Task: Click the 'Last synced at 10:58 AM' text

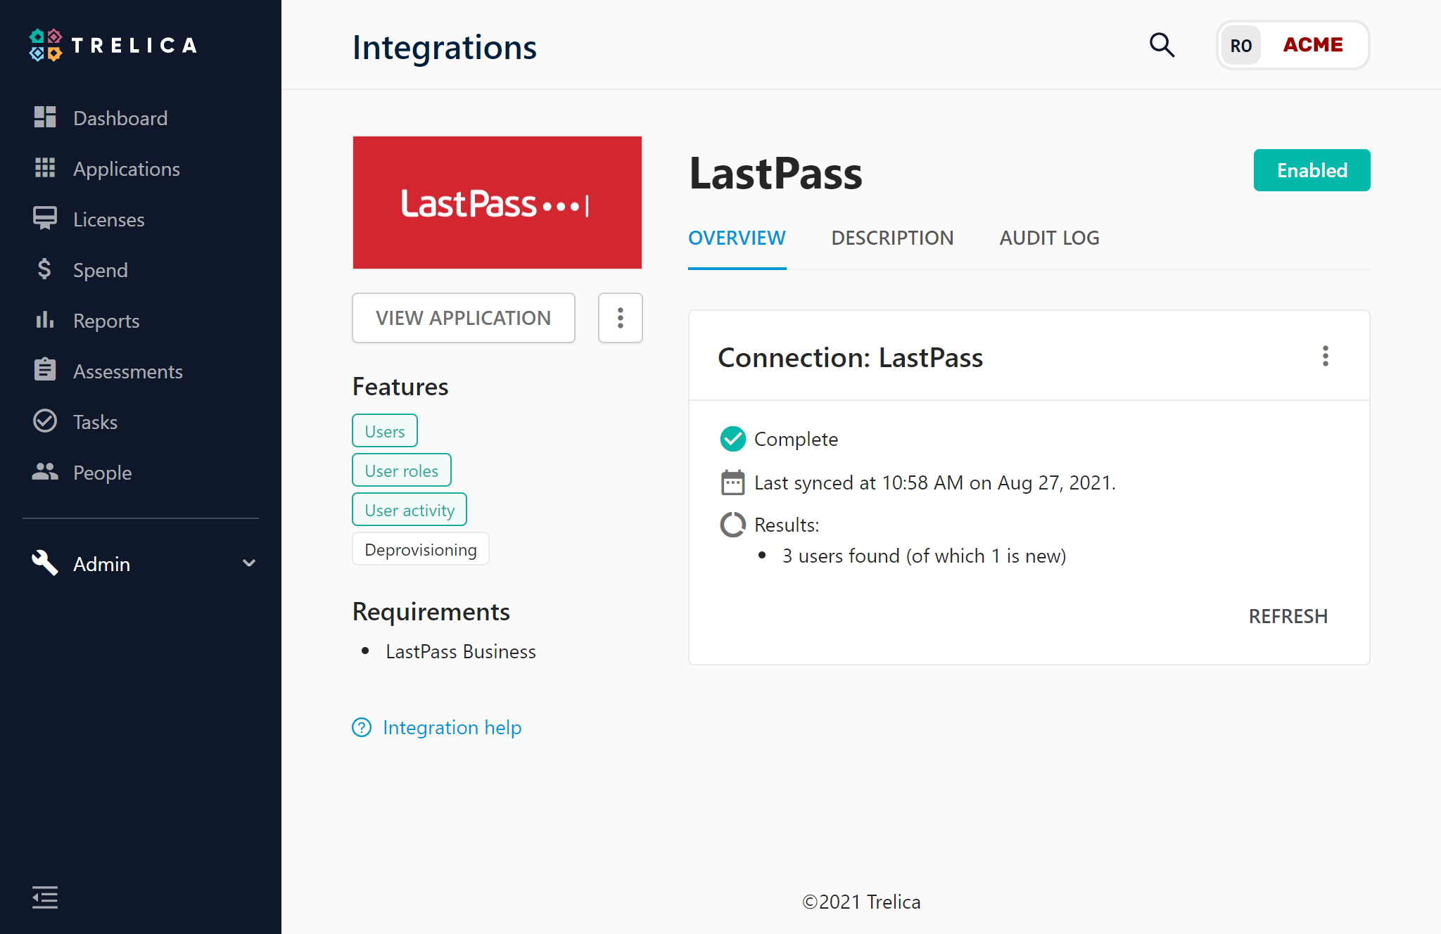Action: (934, 483)
